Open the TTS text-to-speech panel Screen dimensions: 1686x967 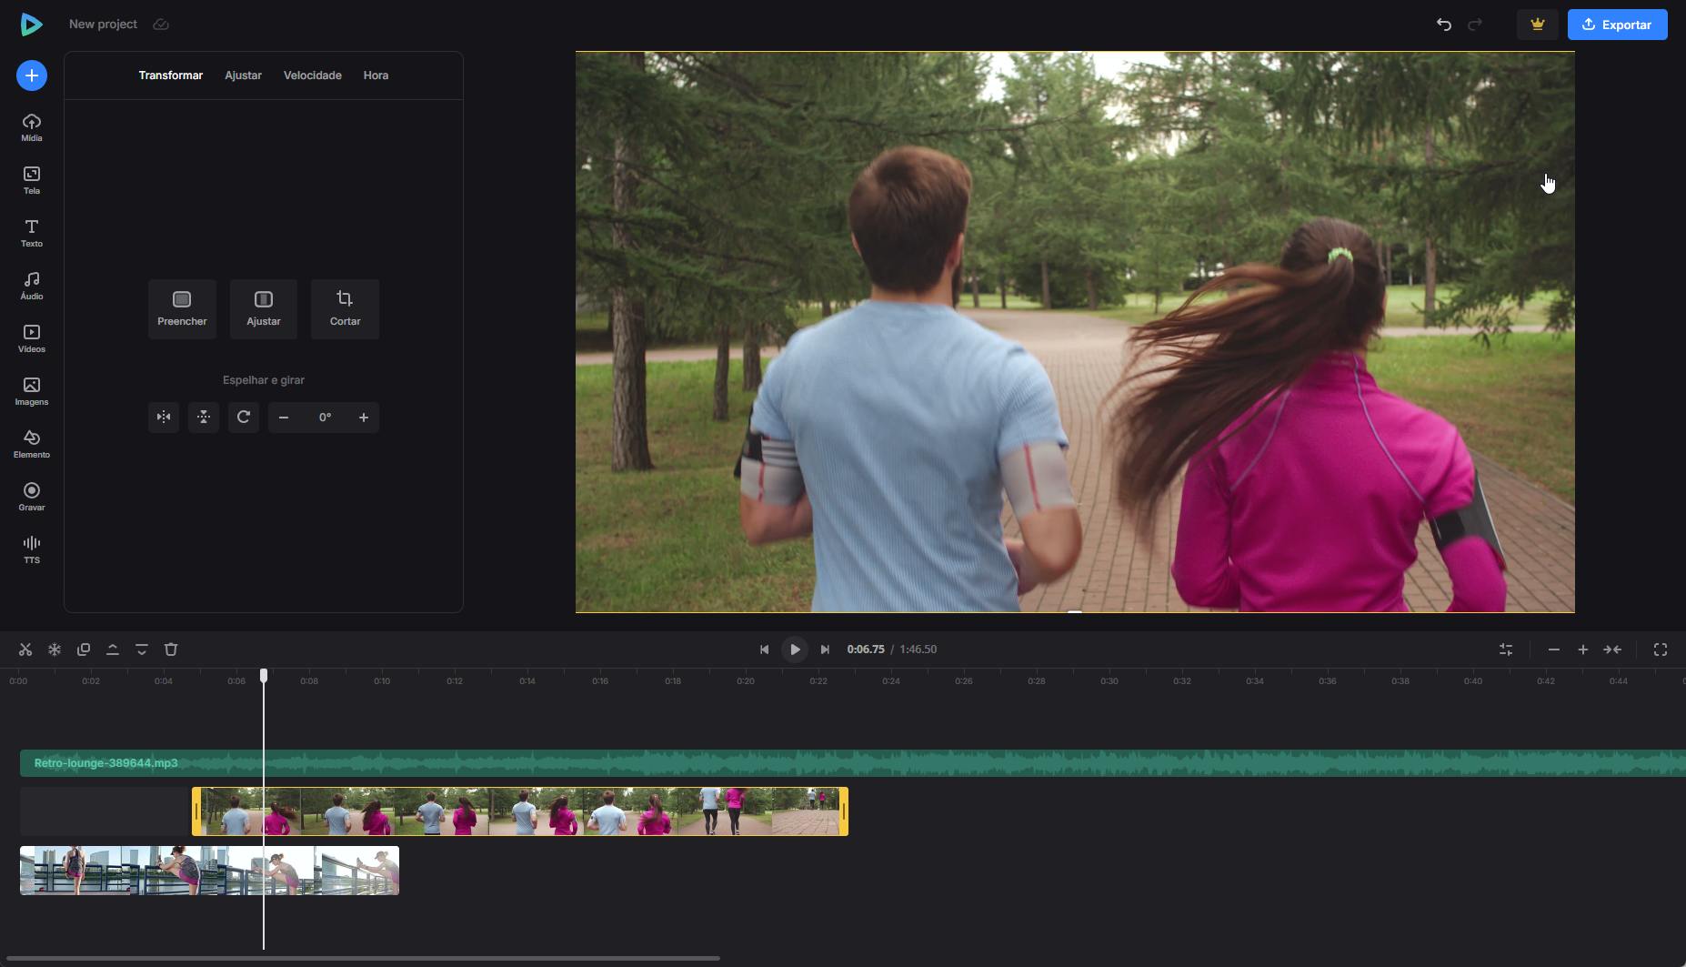32,549
